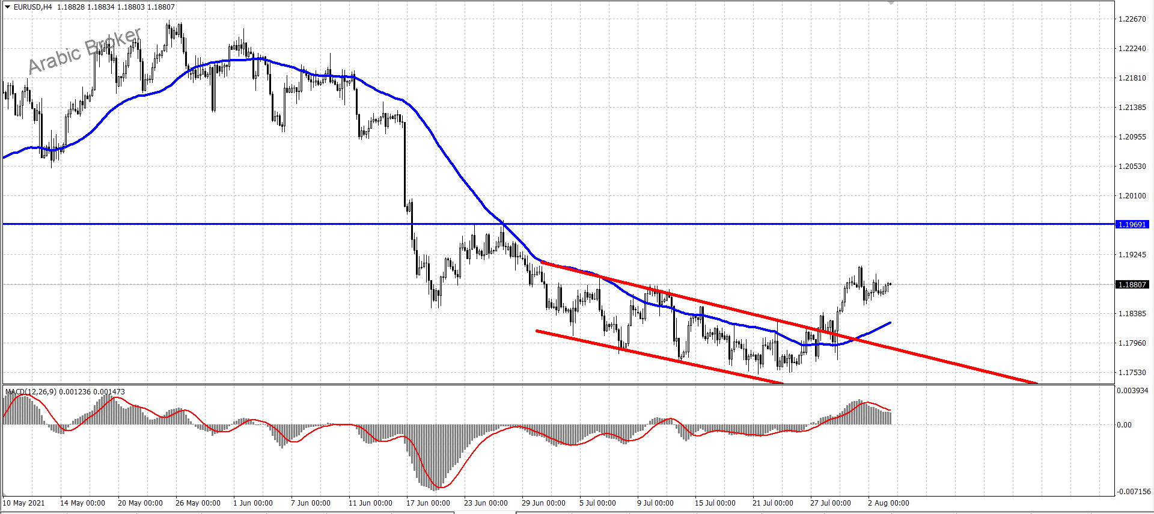
Task: Select the upper red descending channel trendline
Action: 789,323
